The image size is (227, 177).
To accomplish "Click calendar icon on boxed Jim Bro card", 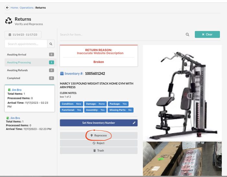I will pos(9,90).
